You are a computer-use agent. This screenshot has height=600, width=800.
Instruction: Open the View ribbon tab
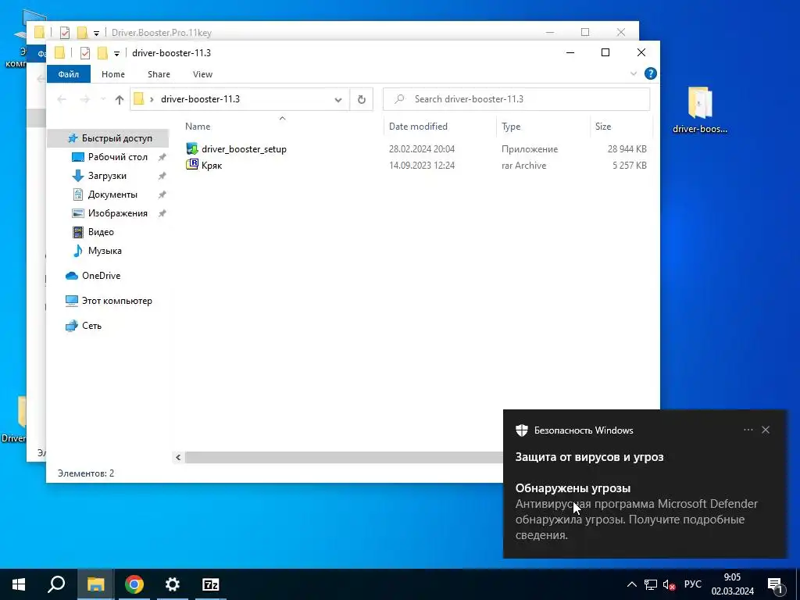[x=202, y=74]
